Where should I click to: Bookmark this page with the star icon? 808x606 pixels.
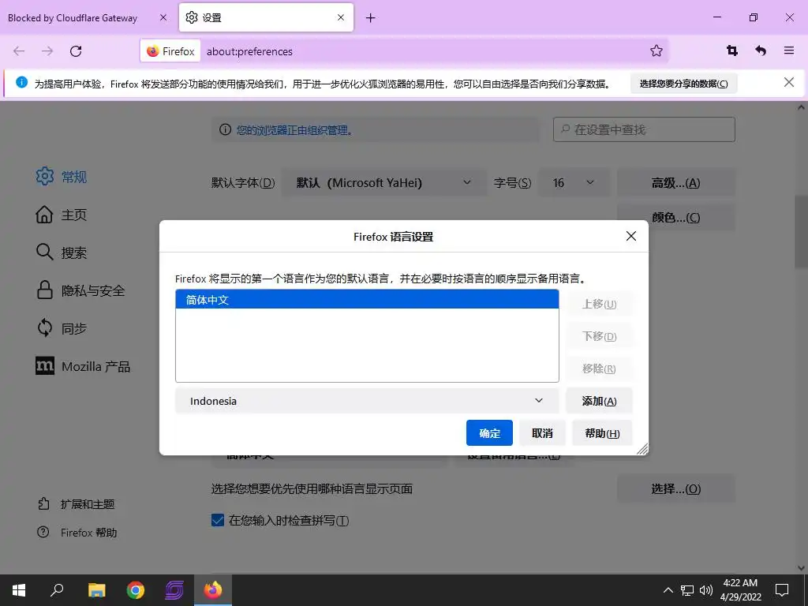tap(656, 51)
